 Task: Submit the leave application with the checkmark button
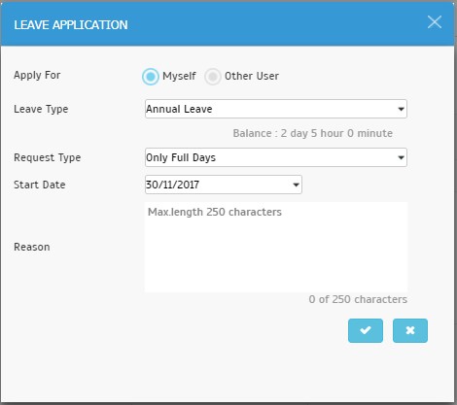tap(366, 330)
